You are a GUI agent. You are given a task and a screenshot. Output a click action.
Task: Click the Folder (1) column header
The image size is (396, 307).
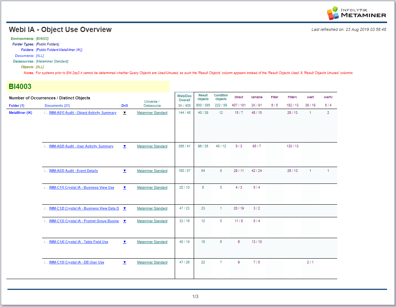coord(17,106)
